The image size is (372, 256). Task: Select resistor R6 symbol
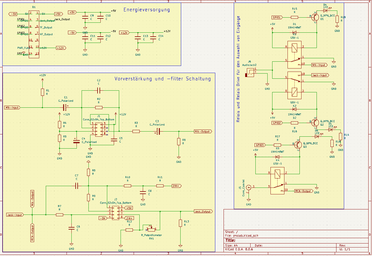click(x=179, y=141)
